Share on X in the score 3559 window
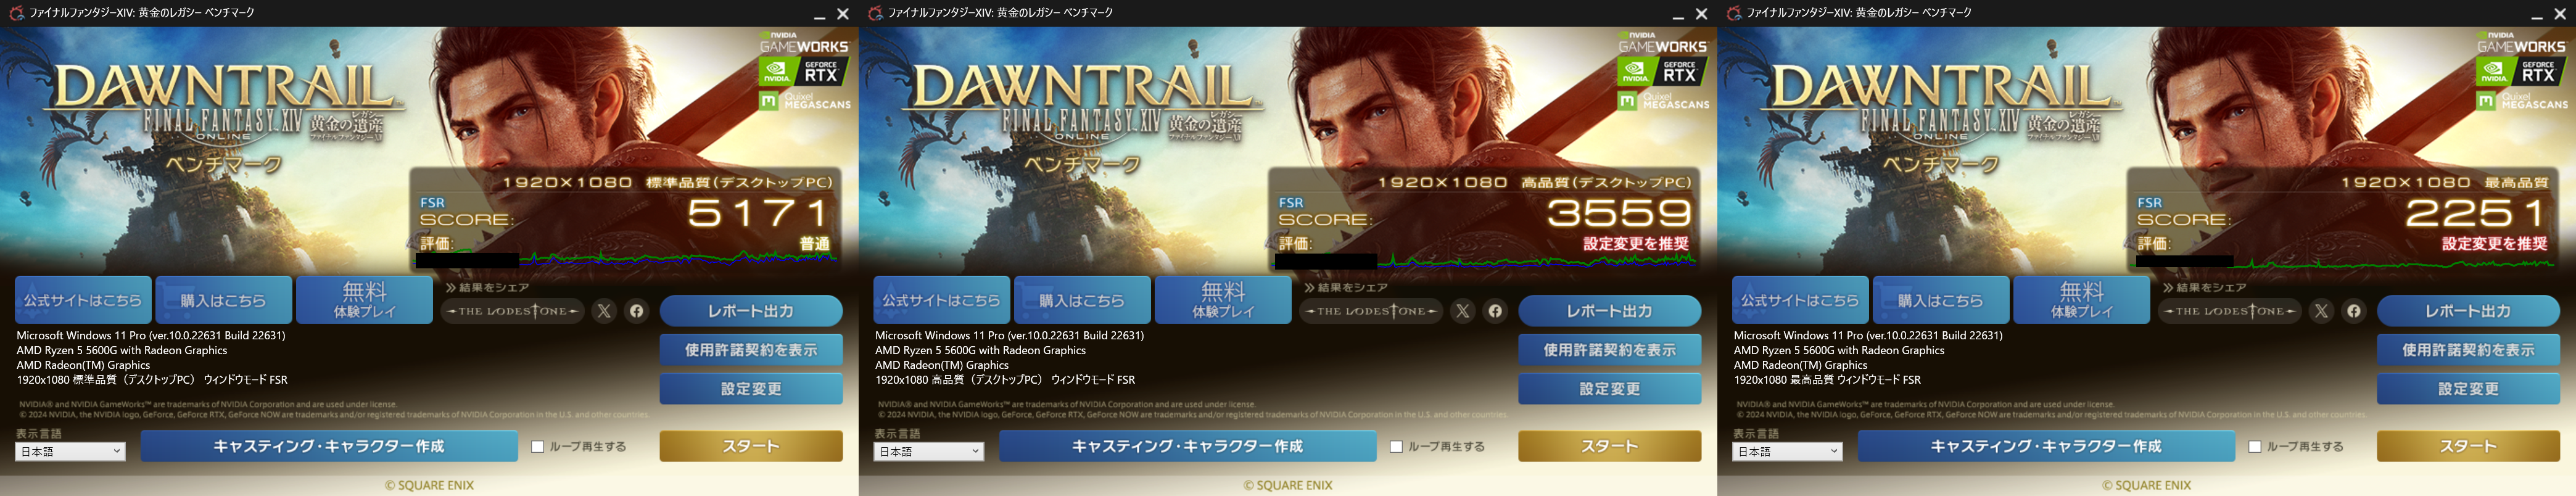2576x496 pixels. [1463, 311]
